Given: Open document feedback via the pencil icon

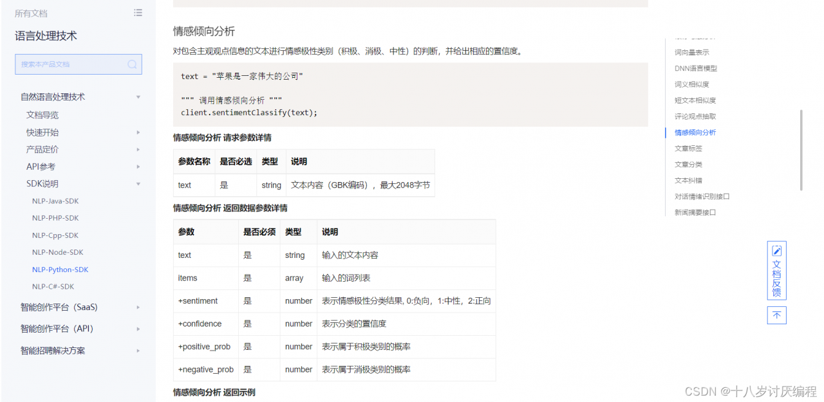Looking at the screenshot, I should click(776, 251).
